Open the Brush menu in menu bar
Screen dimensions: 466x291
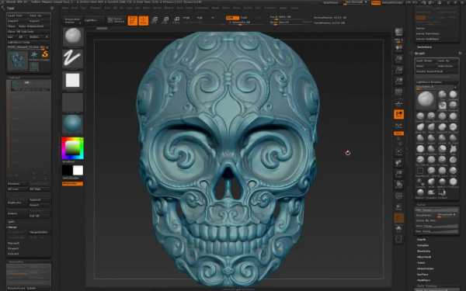coord(75,8)
